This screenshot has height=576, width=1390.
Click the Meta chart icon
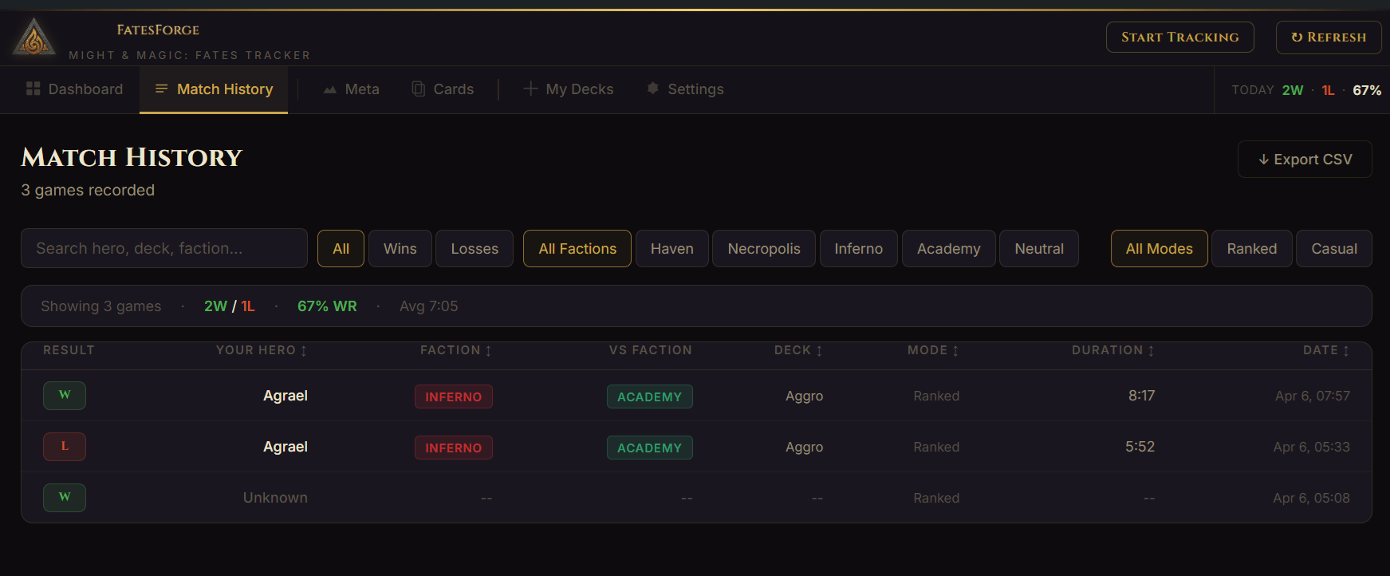click(329, 89)
